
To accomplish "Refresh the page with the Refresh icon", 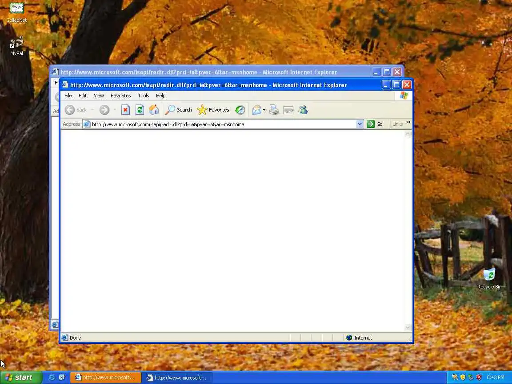I will 140,110.
